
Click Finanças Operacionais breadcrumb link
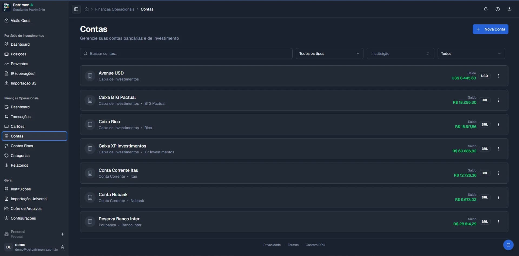coord(115,9)
